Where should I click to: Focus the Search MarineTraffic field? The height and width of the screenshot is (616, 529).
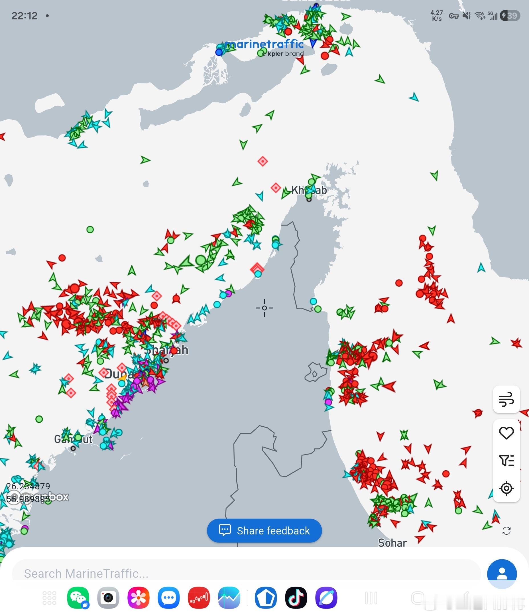click(x=246, y=574)
